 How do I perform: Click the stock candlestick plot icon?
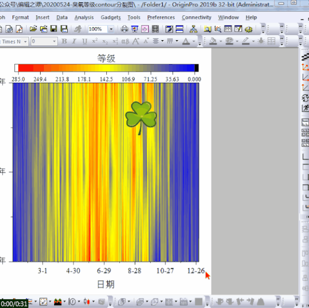coord(87,302)
